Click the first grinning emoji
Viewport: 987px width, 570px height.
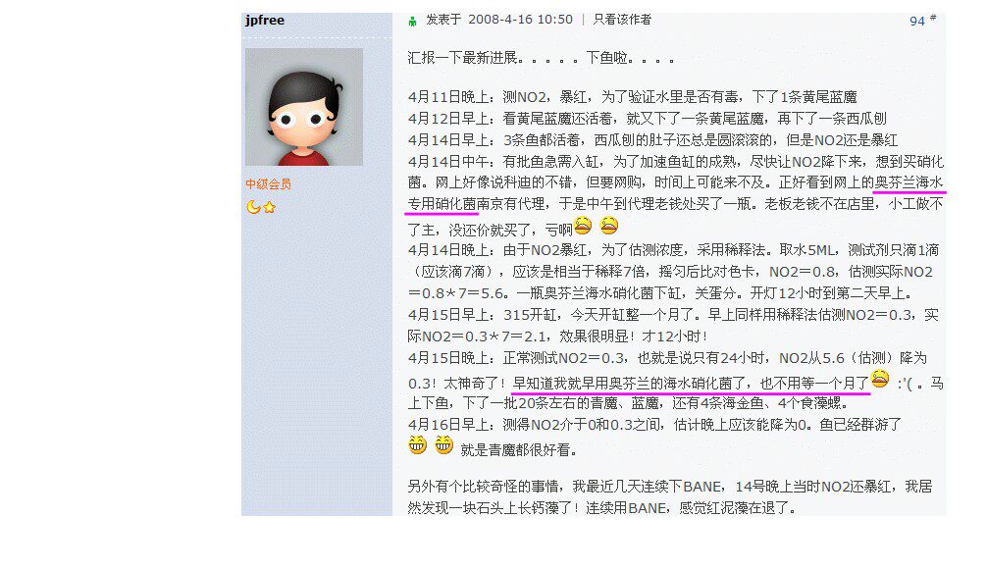417,444
